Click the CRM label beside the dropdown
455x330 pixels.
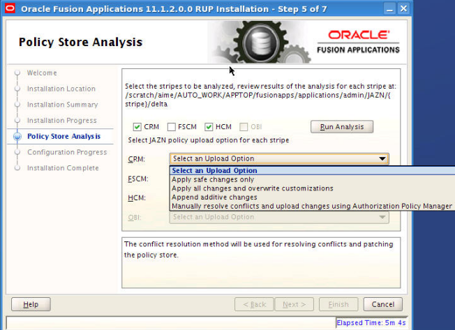[136, 159]
